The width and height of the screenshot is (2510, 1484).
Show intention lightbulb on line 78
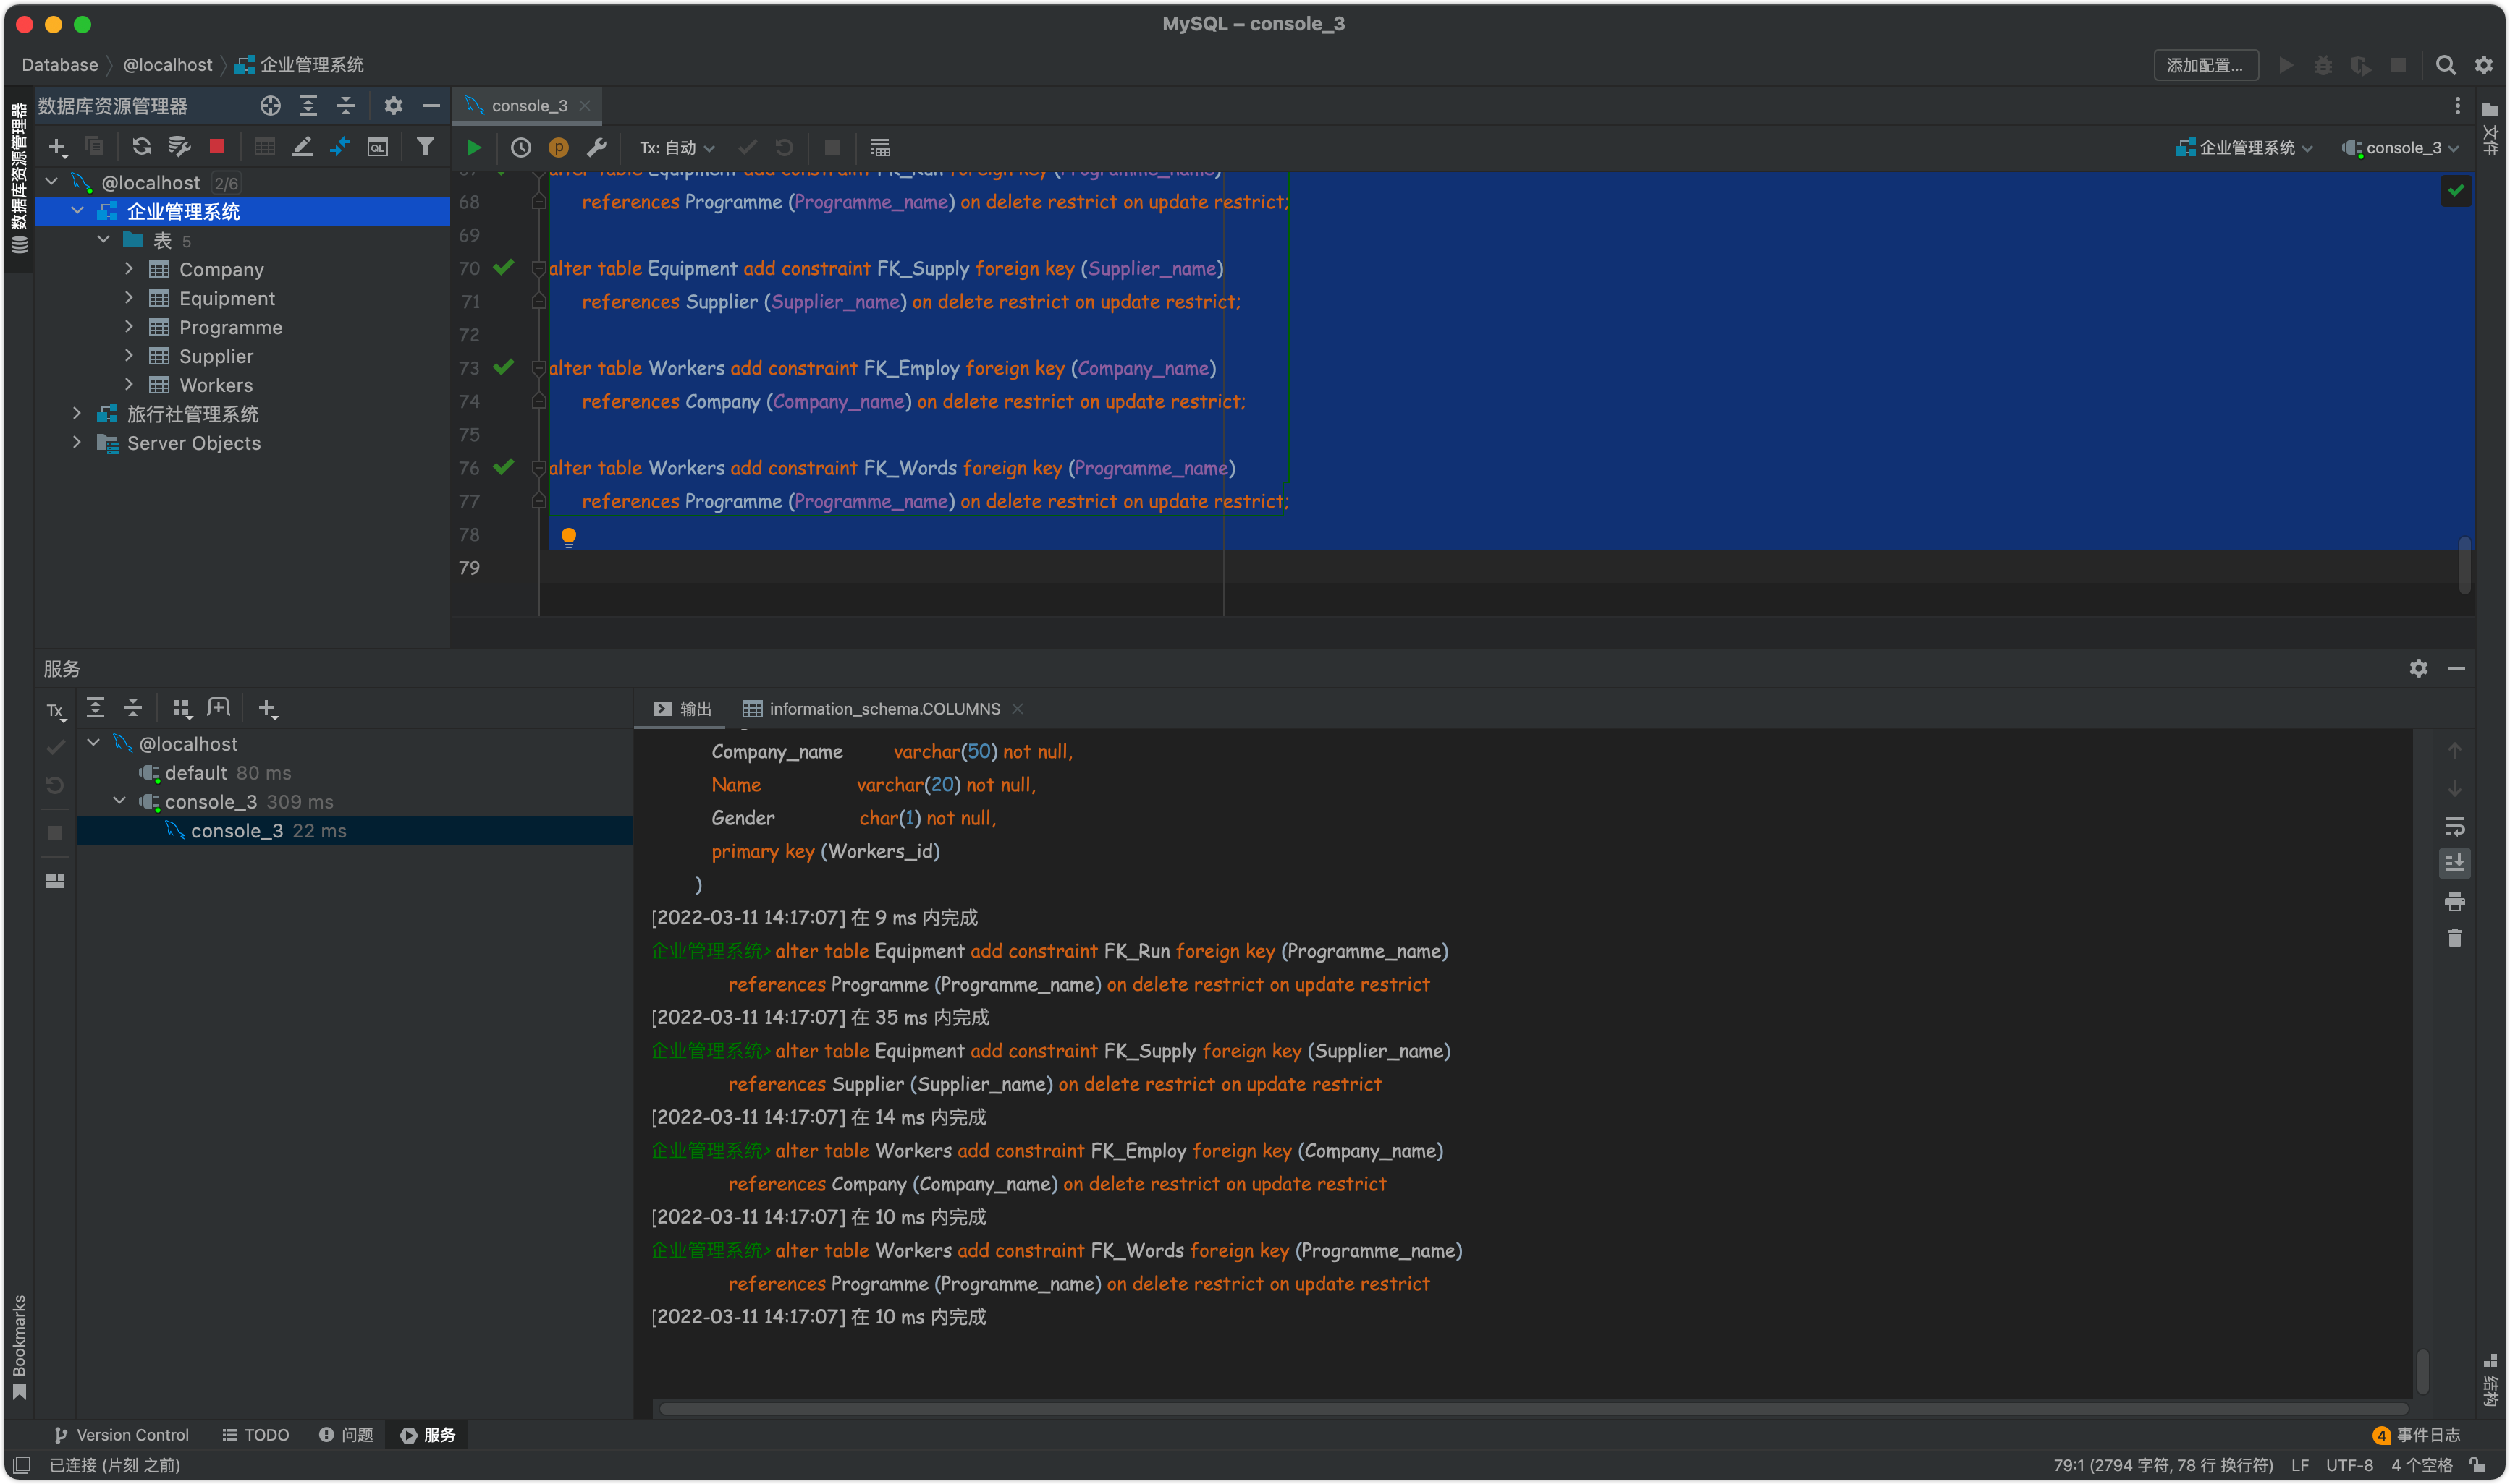pyautogui.click(x=568, y=537)
